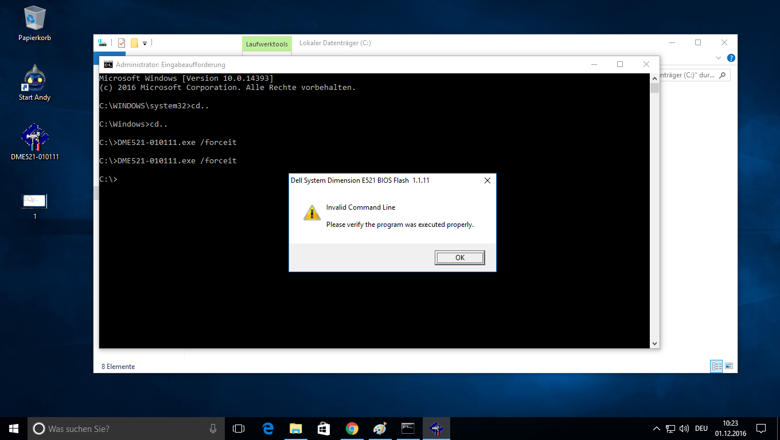Click the Cortana microphone icon

213,429
